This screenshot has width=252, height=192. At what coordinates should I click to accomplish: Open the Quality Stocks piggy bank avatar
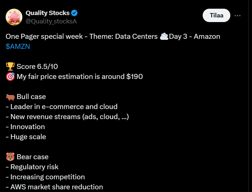click(x=14, y=17)
